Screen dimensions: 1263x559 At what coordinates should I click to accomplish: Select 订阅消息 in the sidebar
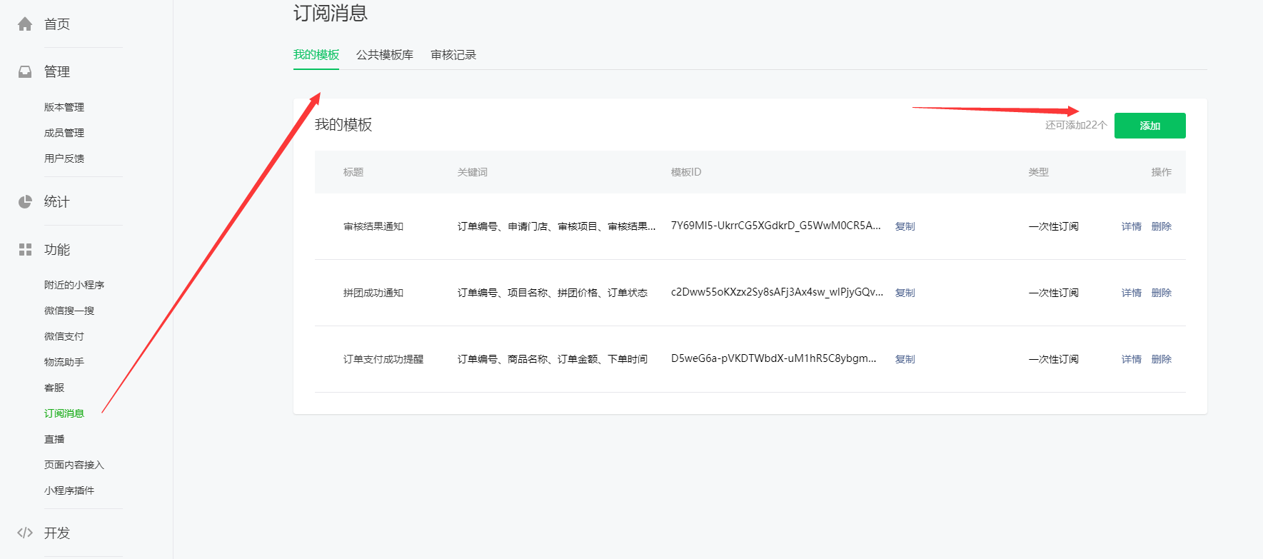pyautogui.click(x=64, y=413)
